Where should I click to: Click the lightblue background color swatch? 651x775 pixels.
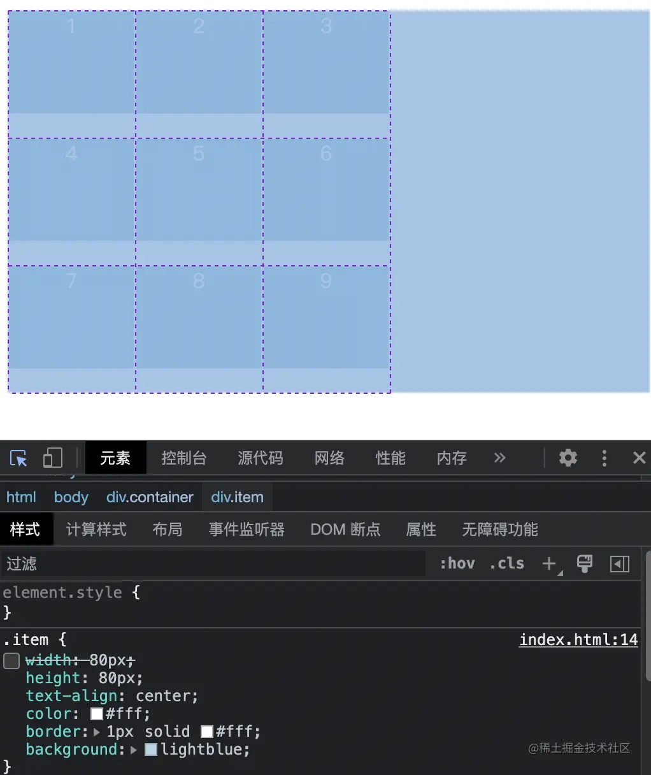(x=151, y=750)
